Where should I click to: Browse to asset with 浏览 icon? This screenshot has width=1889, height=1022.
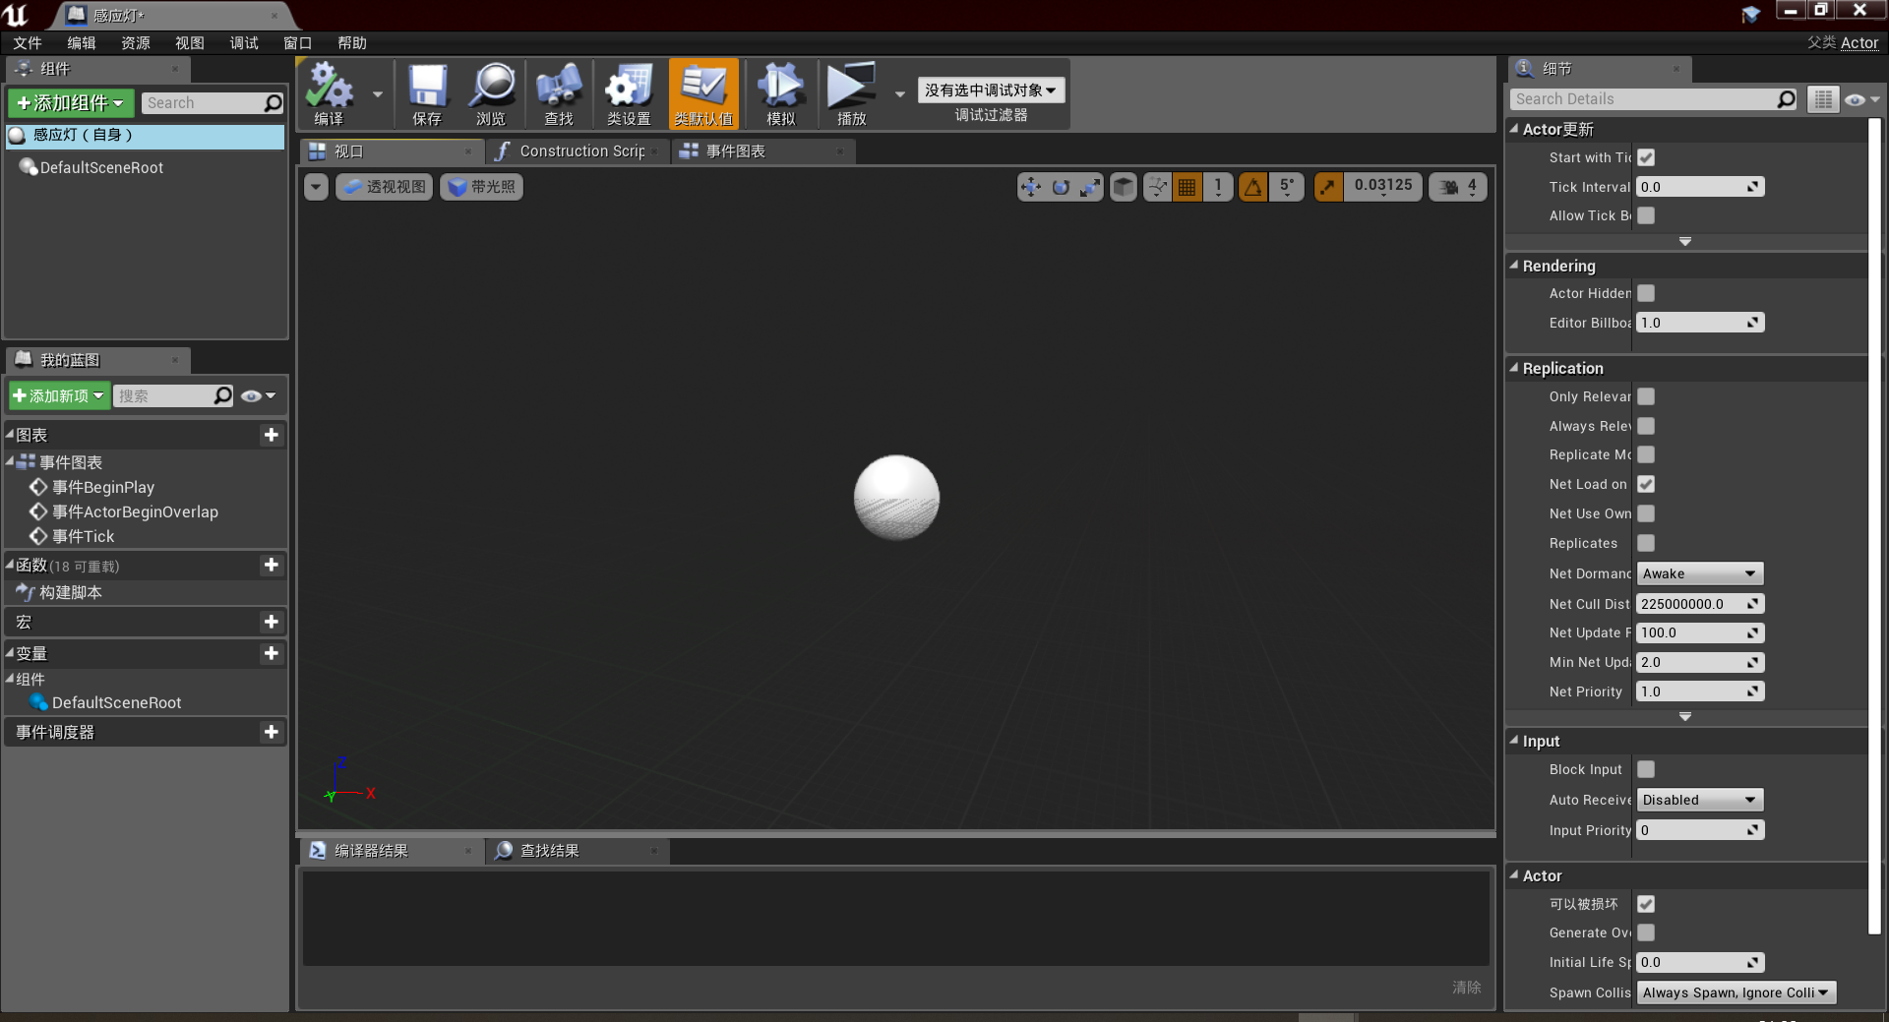tap(491, 94)
